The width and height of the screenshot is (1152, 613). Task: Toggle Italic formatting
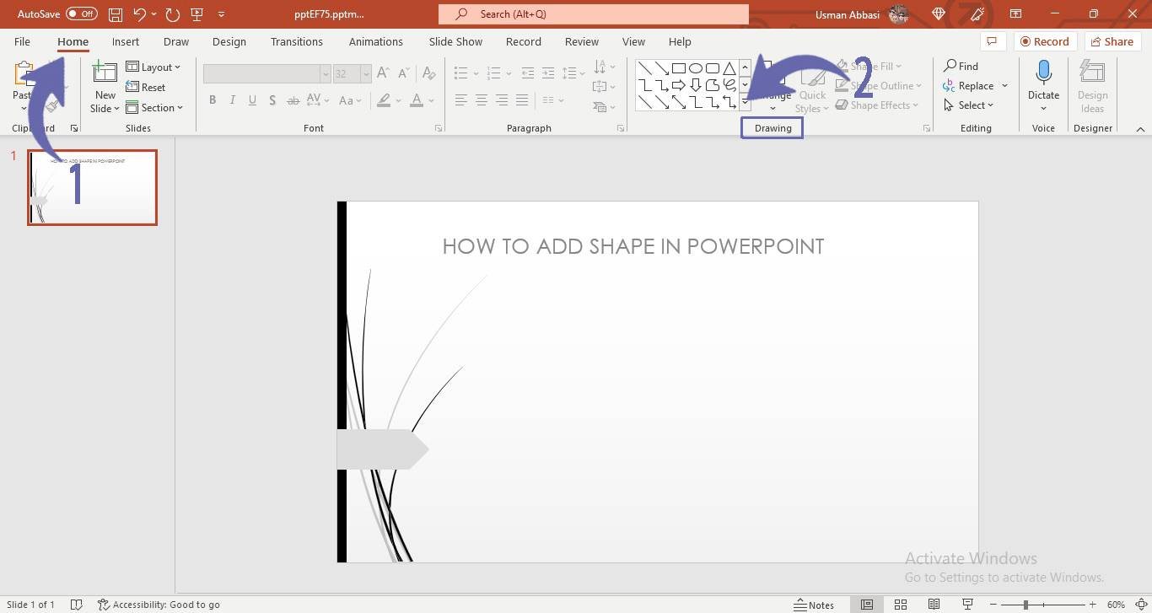click(x=233, y=100)
